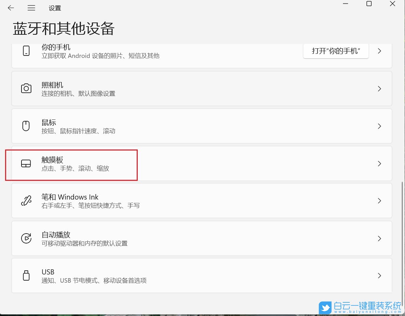Open the navigation hamburger menu
Screen dimensions: 405x316
(31, 8)
